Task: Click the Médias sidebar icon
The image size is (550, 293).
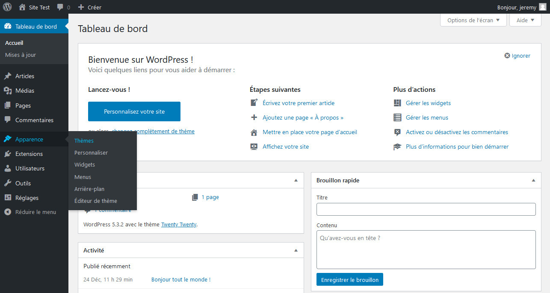Action: click(x=8, y=91)
